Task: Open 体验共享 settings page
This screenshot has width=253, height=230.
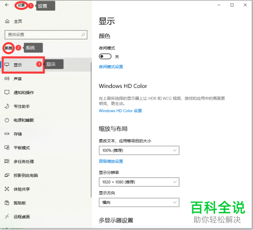Action: tap(22, 189)
